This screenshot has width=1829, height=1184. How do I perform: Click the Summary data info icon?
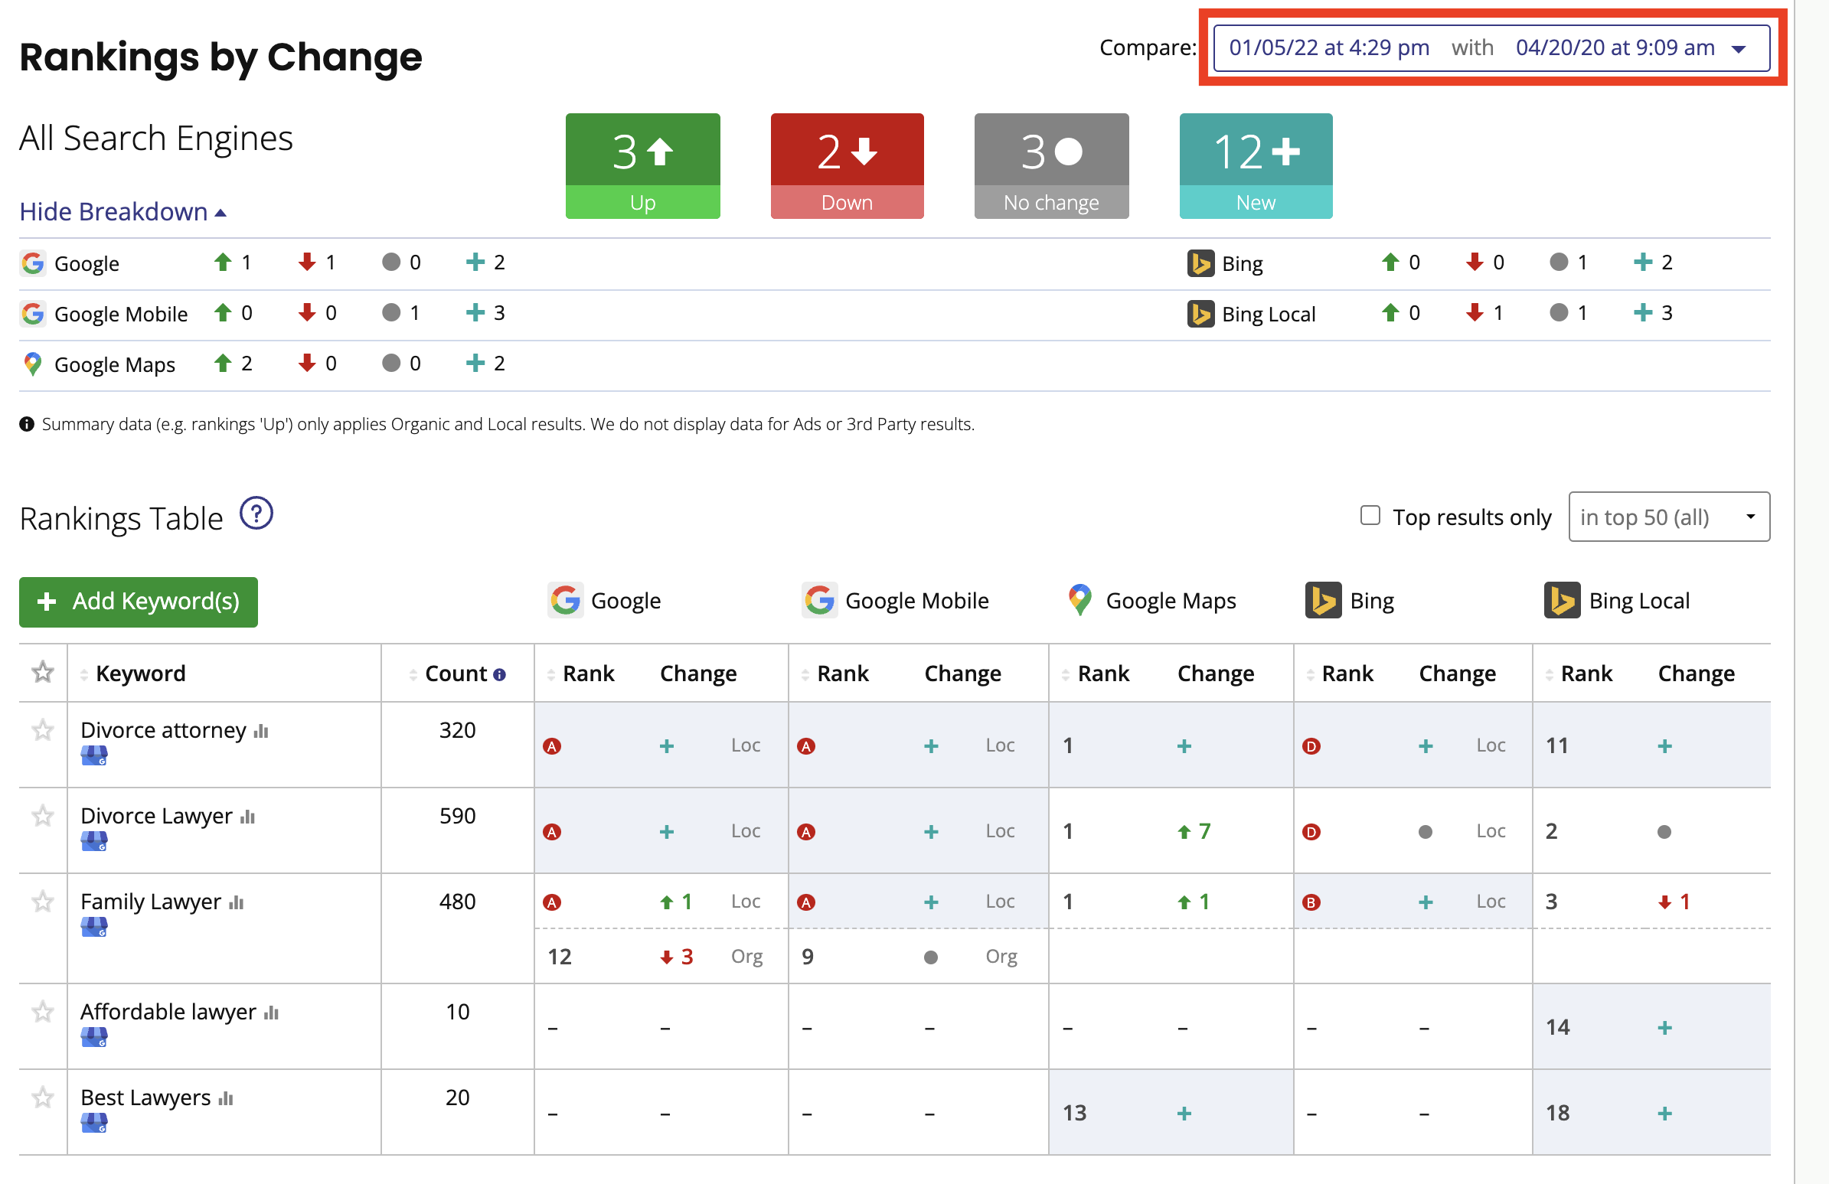point(27,424)
